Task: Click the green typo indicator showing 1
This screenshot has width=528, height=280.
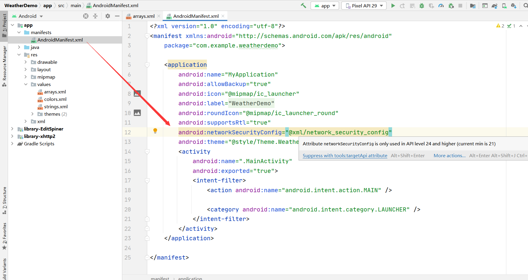Action: [511, 26]
